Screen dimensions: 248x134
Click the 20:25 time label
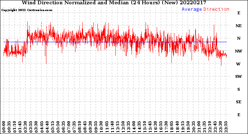193,127
